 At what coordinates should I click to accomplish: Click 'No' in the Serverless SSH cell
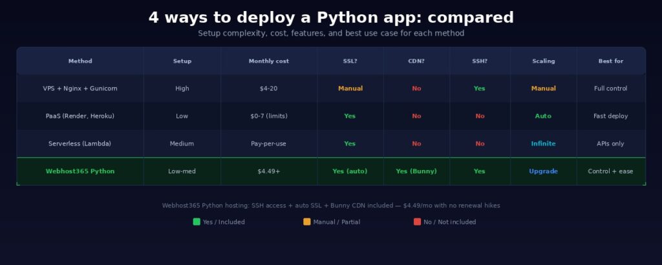tap(480, 143)
